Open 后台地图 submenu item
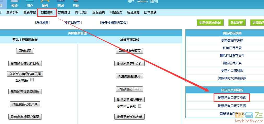Viewport: 264px width, 124px height. coord(133,12)
